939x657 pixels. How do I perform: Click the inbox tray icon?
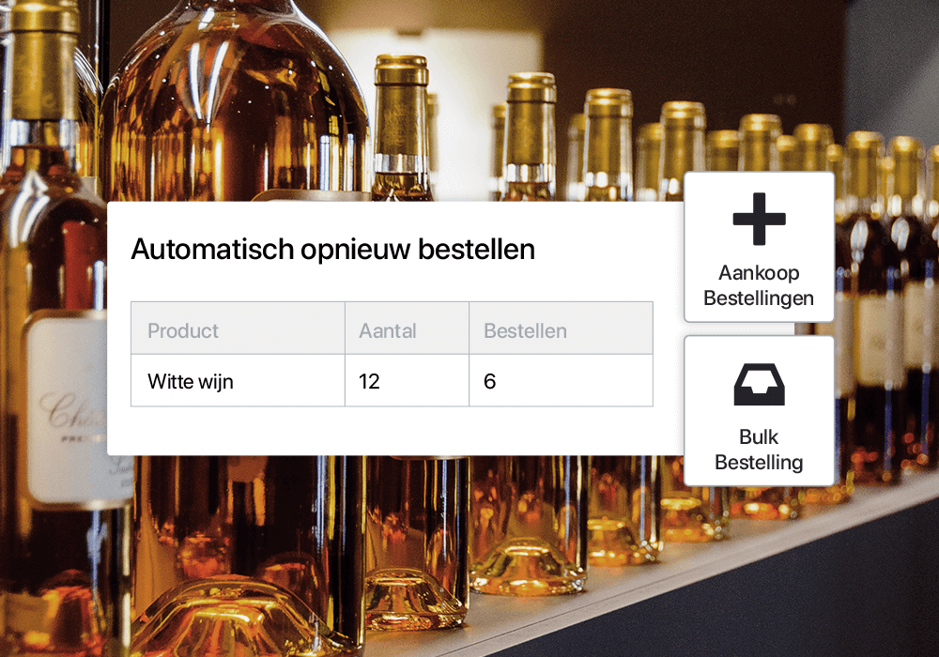(x=759, y=384)
